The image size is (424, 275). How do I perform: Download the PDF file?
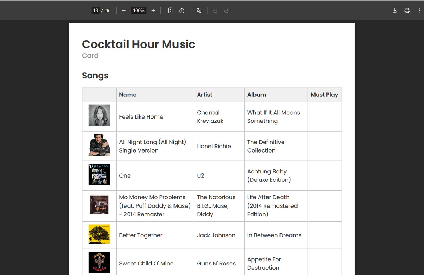(395, 11)
